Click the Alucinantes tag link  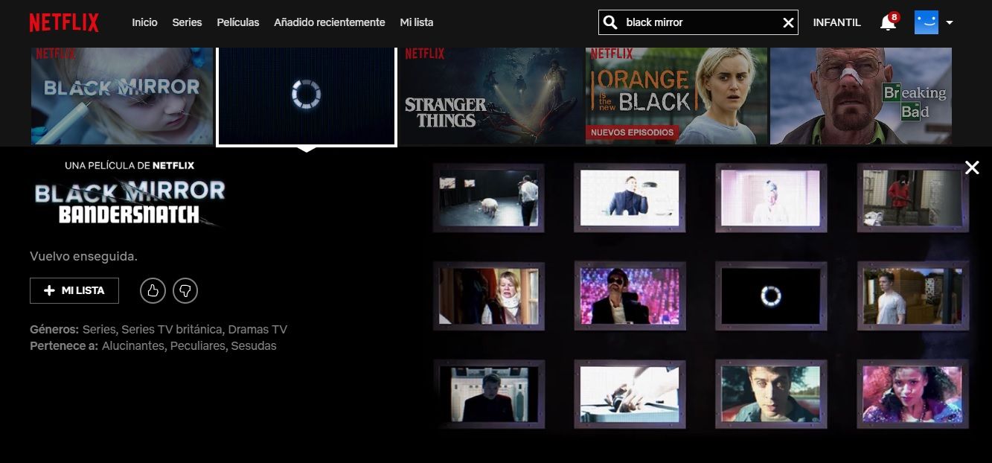coord(134,346)
